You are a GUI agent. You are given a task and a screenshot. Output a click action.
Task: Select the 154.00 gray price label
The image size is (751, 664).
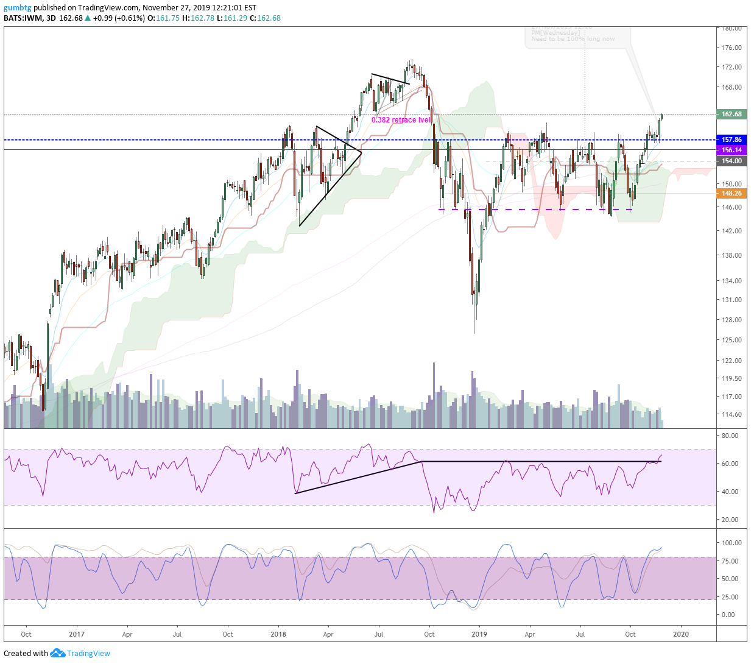[732, 161]
